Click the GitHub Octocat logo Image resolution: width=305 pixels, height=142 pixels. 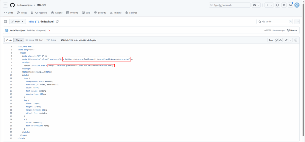12,5
